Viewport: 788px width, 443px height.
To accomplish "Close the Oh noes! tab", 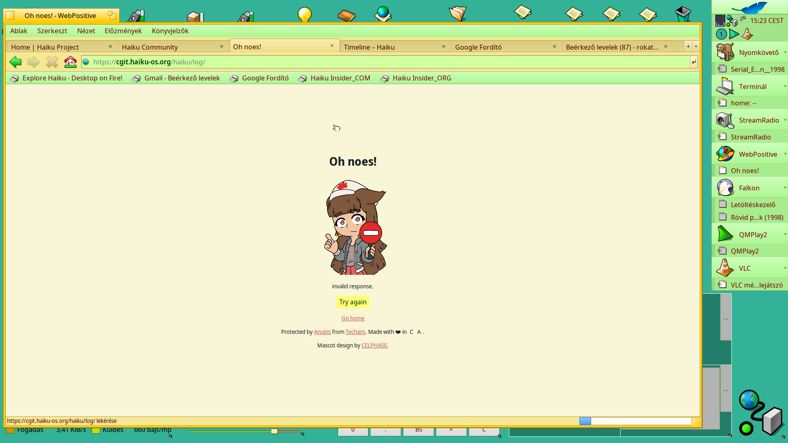I will coord(332,46).
